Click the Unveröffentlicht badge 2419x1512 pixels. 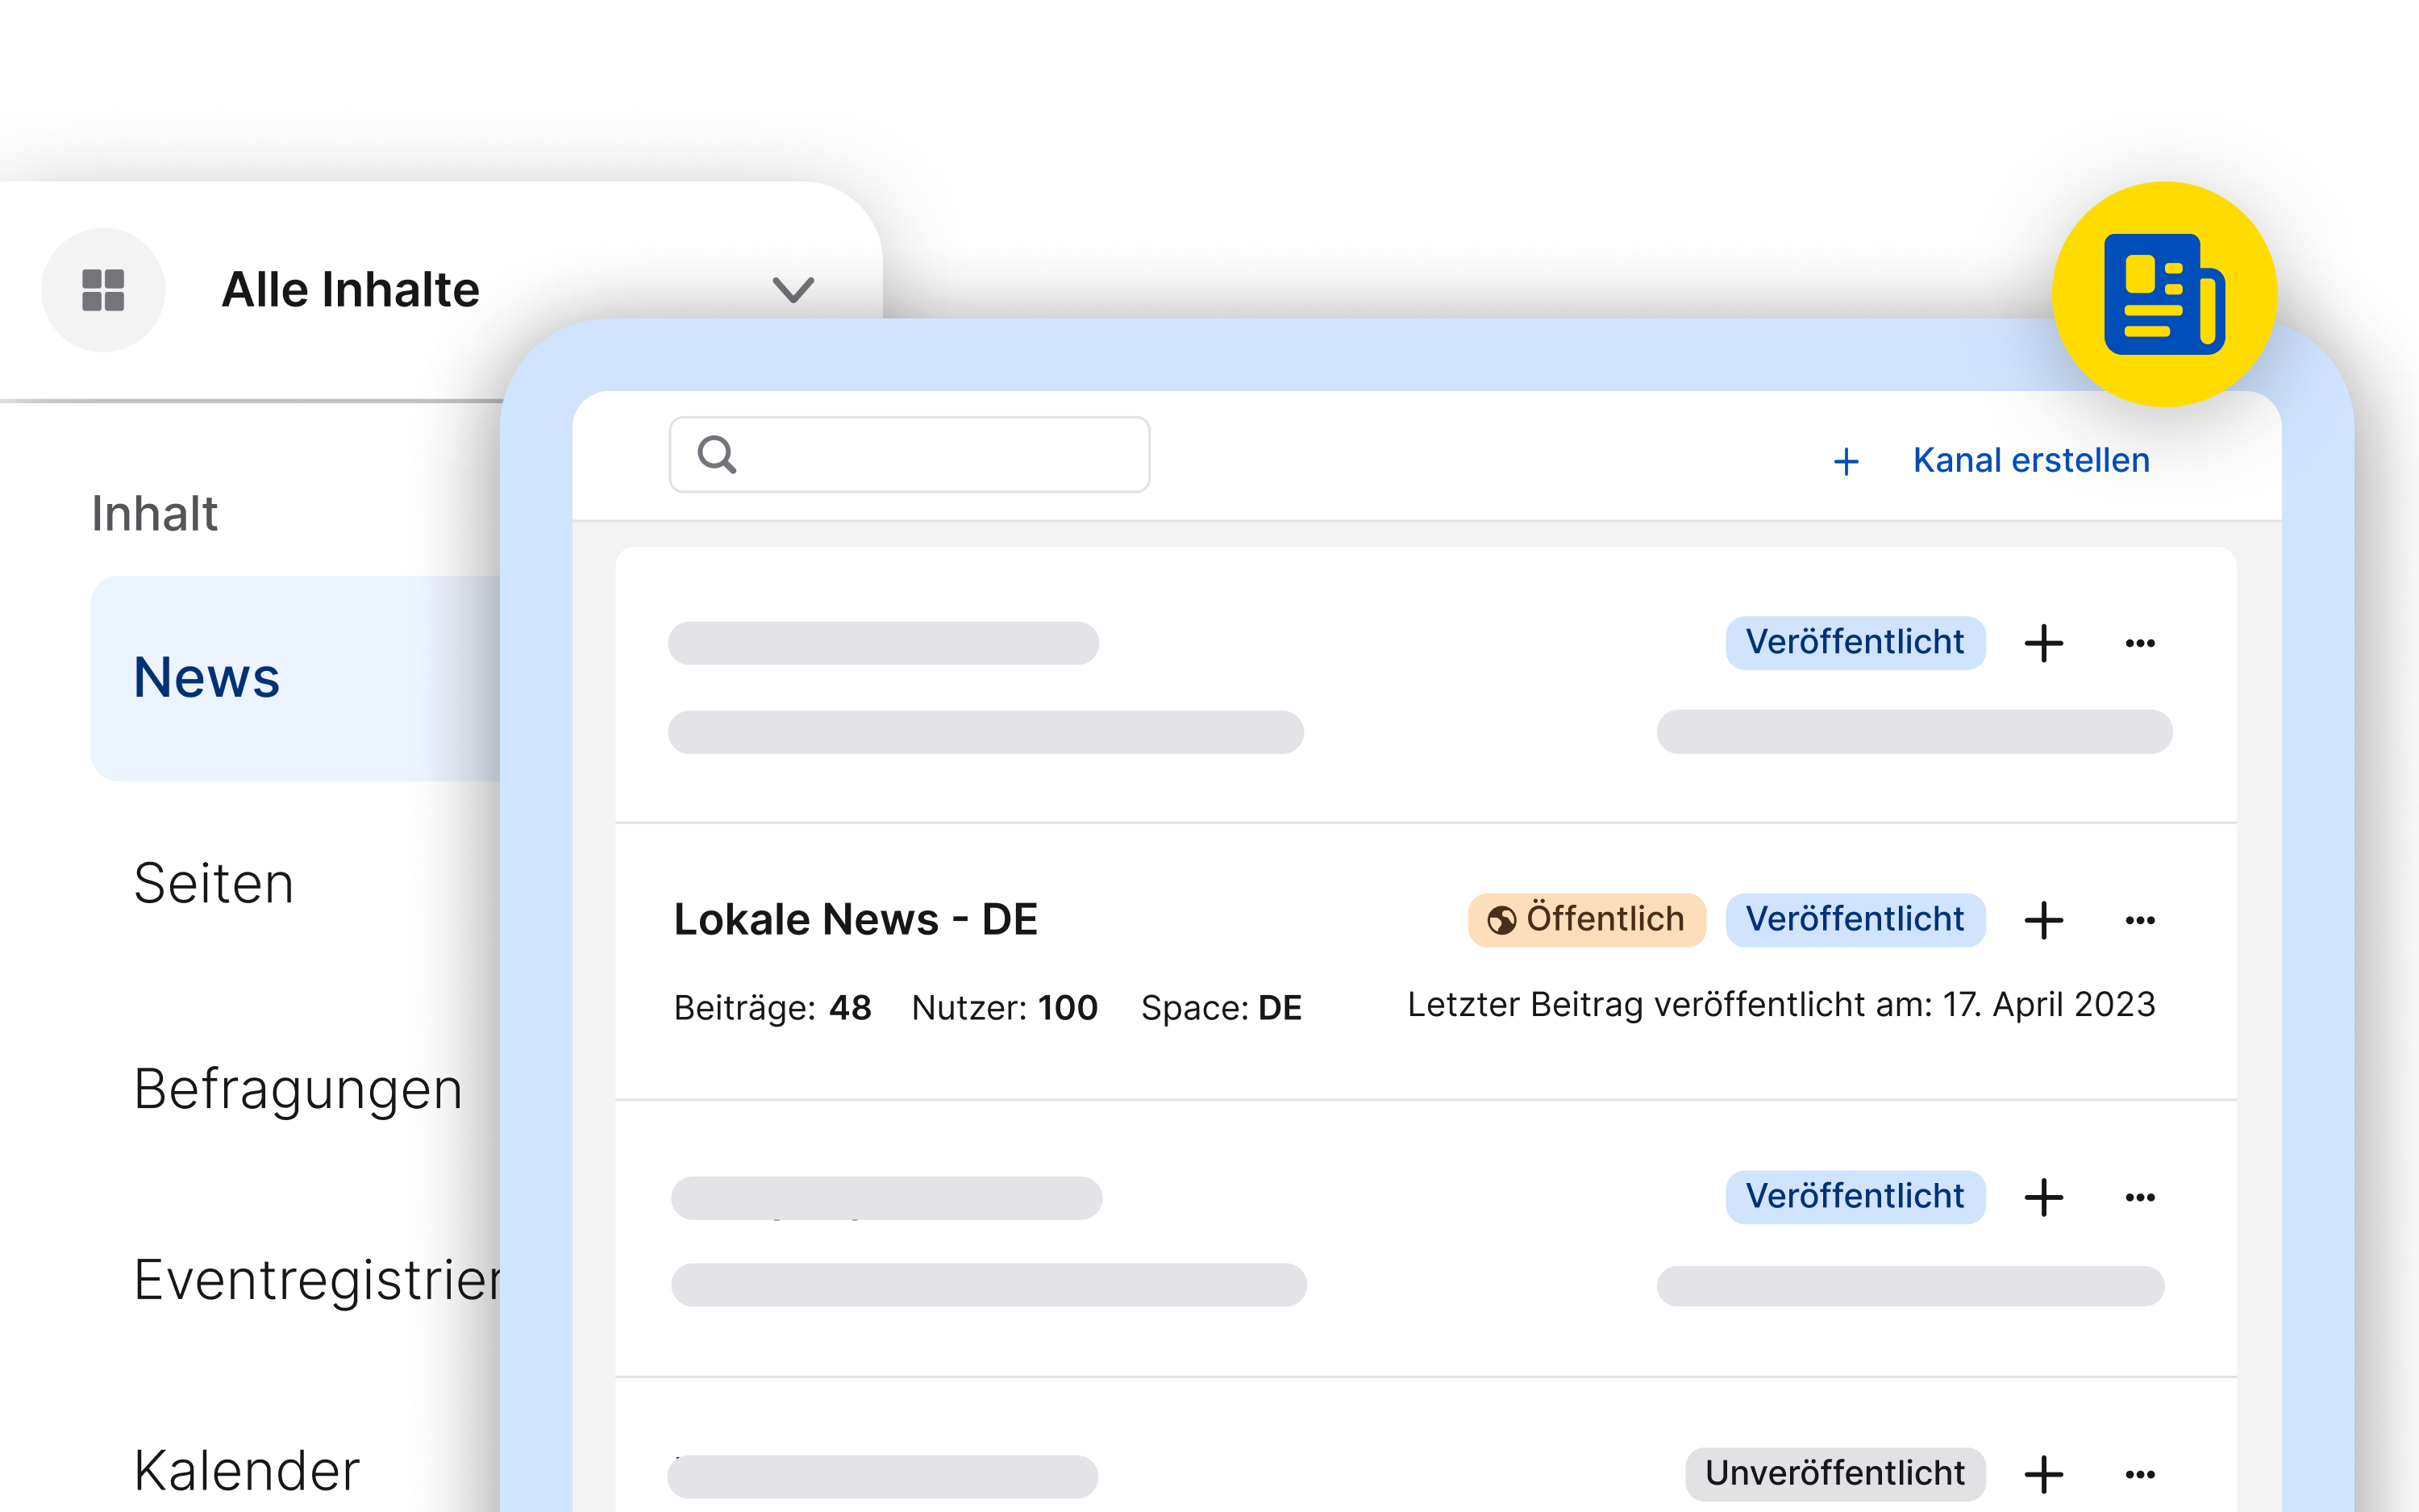(x=1835, y=1473)
